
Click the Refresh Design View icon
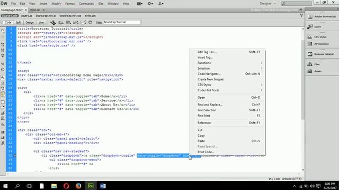click(90, 22)
